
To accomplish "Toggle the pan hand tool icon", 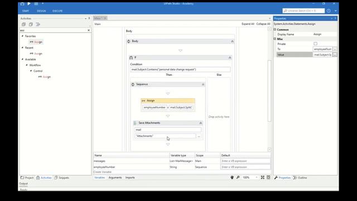I will pos(232,178).
